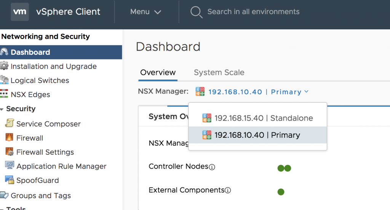Click chevron after Primary in NSX Manager selector
Image resolution: width=390 pixels, height=210 pixels.
point(307,91)
